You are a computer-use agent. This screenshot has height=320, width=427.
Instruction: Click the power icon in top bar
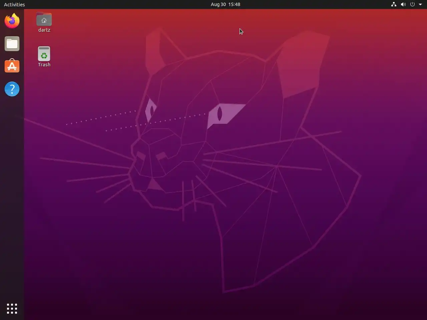(412, 4)
